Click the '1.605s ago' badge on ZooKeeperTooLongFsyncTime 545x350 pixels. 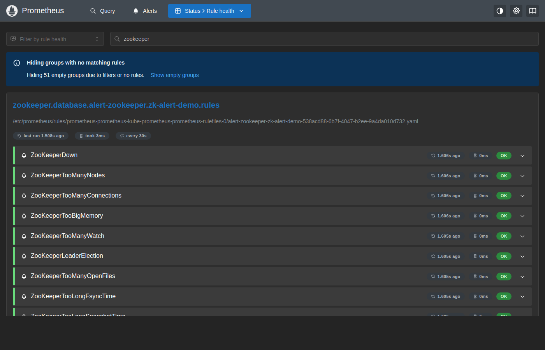tap(446, 296)
